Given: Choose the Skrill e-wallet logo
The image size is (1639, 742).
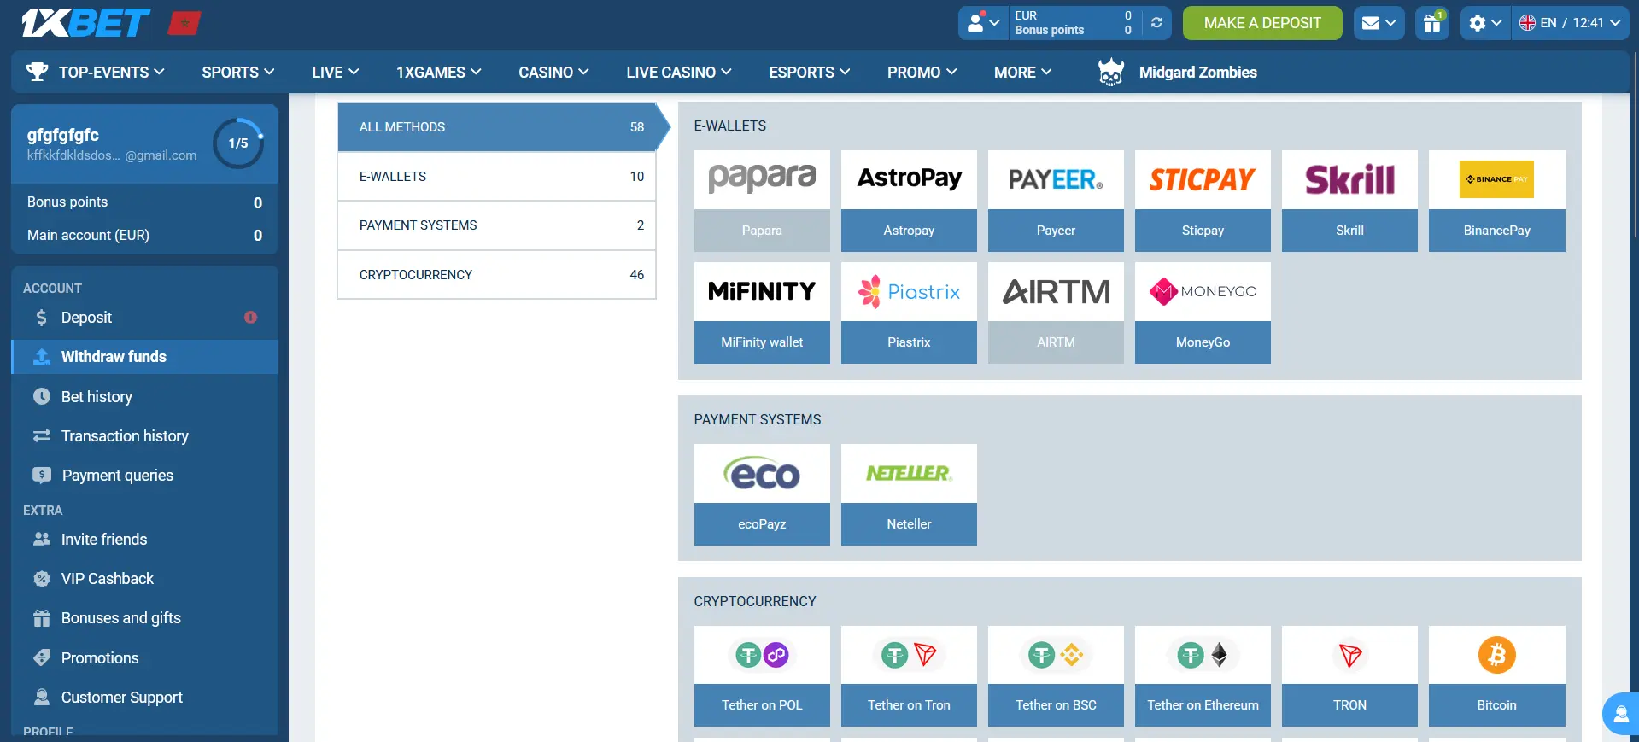Looking at the screenshot, I should (1349, 180).
